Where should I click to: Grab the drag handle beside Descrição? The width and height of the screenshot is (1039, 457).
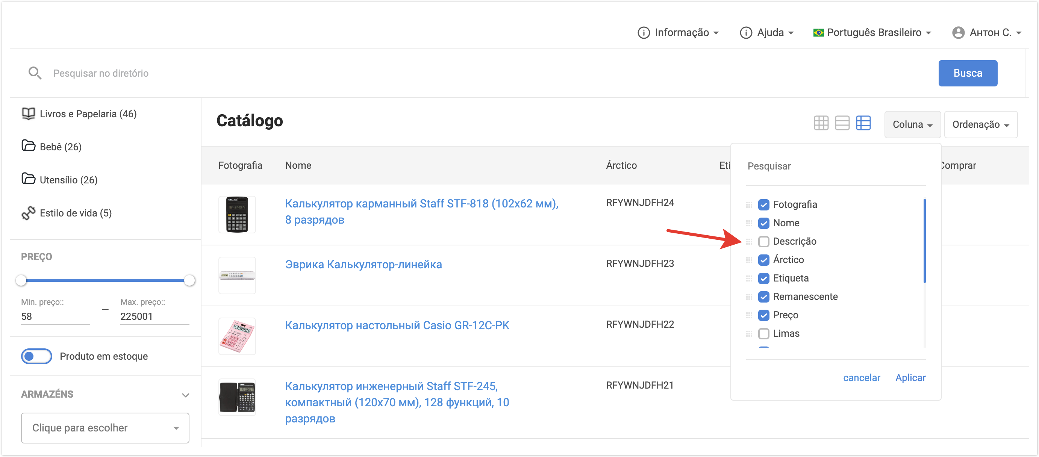point(749,242)
